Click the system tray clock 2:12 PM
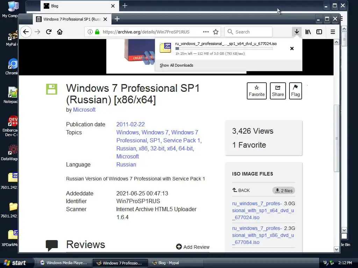This screenshot has width=358, height=268. coord(345,263)
